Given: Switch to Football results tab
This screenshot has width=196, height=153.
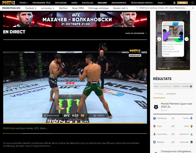Looking at the screenshot, I should (159, 94).
